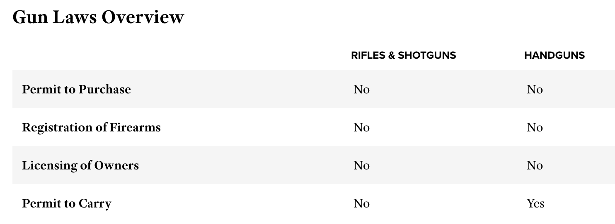Image resolution: width=615 pixels, height=224 pixels.
Task: Click the ampersand in the Rifles & Shotguns header
Action: pyautogui.click(x=392, y=55)
